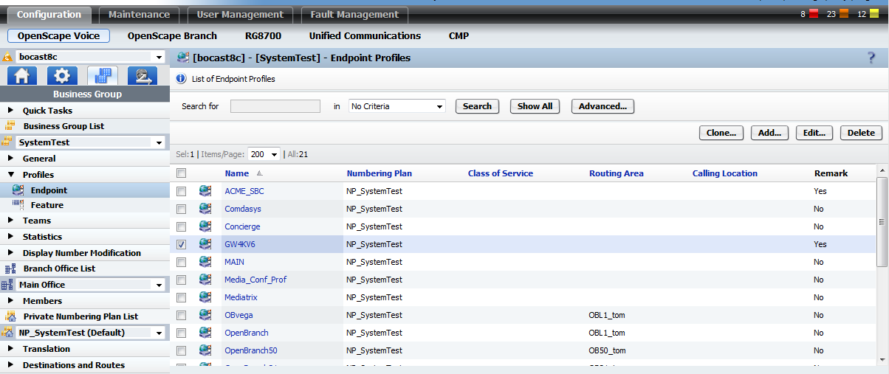Viewport: 889px width, 374px height.
Task: Click the orange alarm counter icon
Action: [x=842, y=14]
